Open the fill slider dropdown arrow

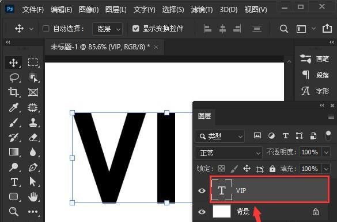[326, 169]
